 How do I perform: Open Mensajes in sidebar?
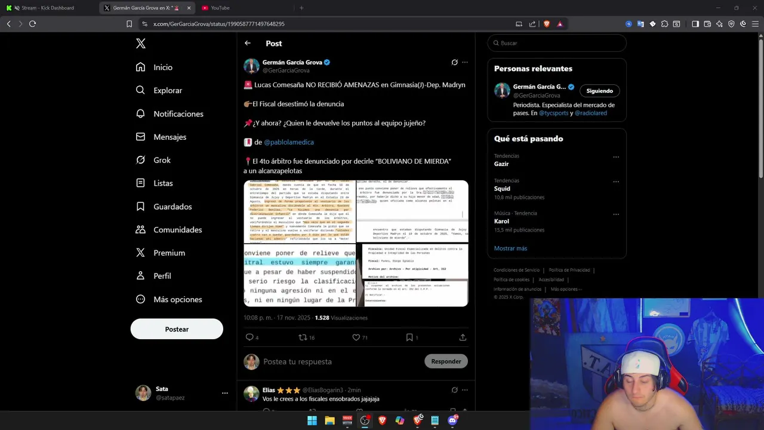tap(161, 137)
